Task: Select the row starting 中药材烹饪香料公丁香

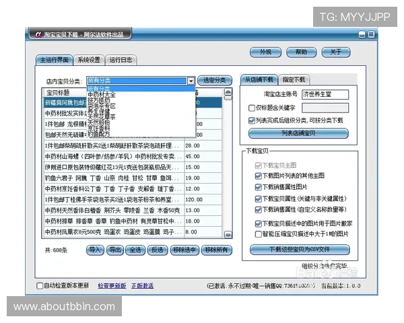Action: 133,189
